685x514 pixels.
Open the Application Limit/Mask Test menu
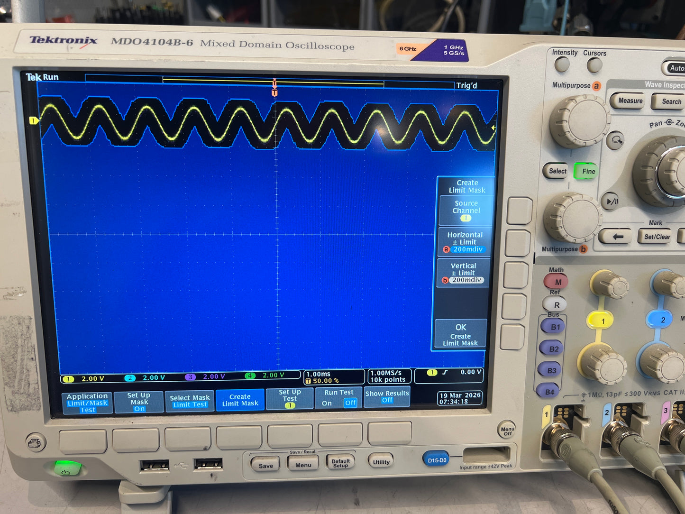tap(87, 403)
